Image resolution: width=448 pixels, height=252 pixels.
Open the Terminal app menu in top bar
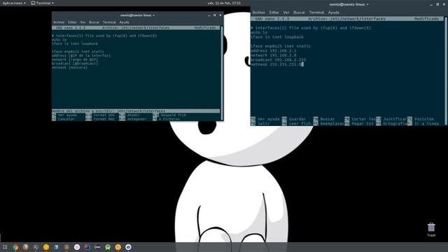(x=42, y=3)
